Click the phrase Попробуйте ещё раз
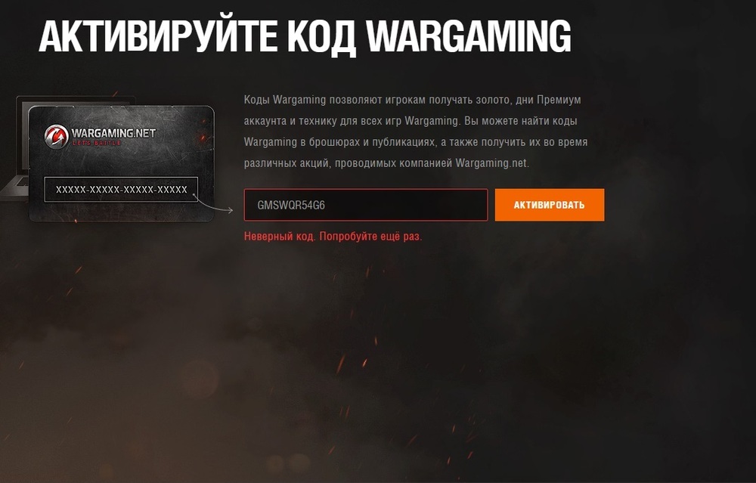 (370, 237)
